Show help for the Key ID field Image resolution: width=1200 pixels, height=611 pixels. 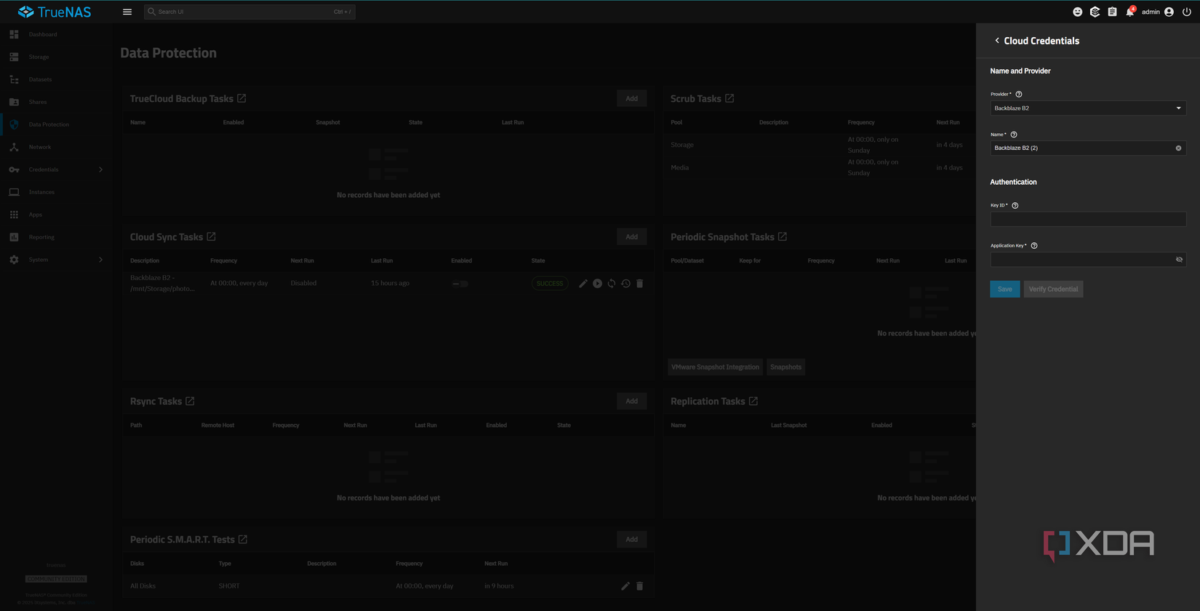point(1015,206)
